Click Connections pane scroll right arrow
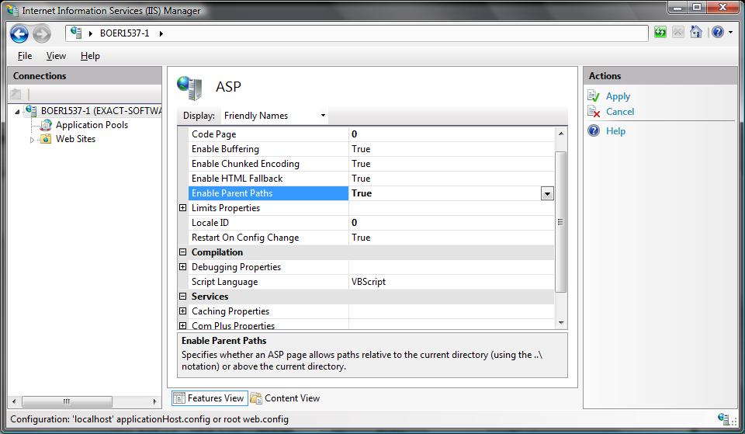Screen dimensions: 745x434 (x=154, y=401)
